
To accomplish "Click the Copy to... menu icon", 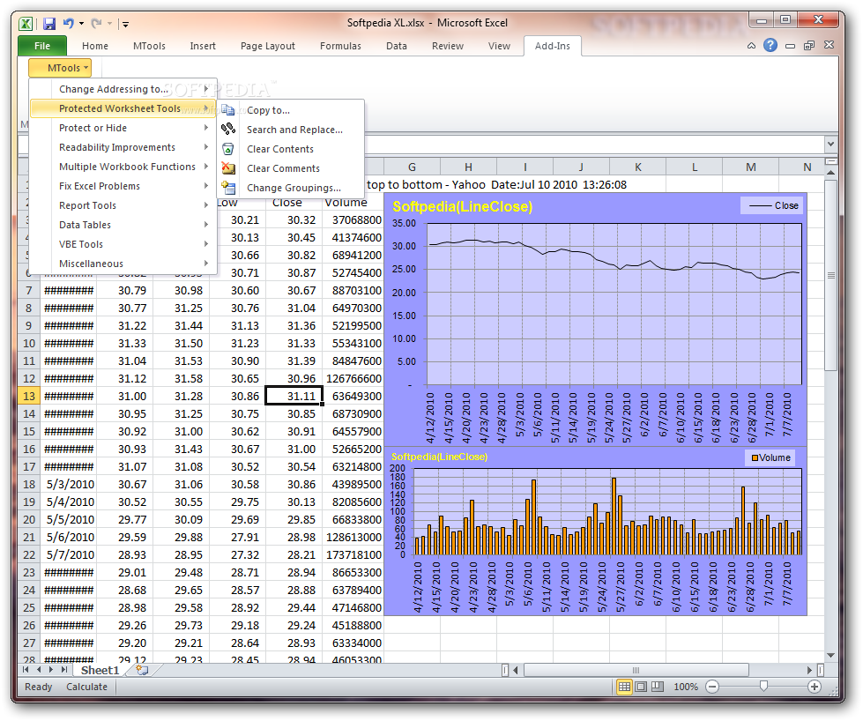I will tap(228, 110).
